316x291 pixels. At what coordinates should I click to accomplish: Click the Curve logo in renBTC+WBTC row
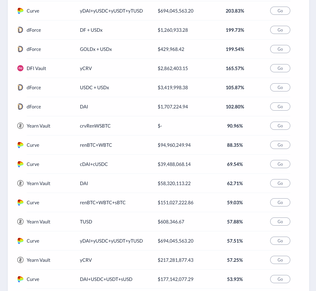[20, 145]
